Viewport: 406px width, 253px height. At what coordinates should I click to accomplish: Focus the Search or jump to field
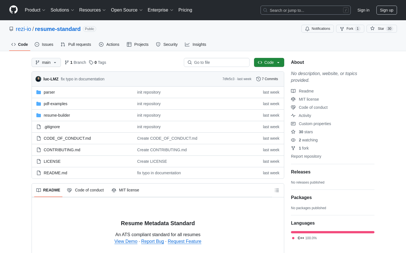pyautogui.click(x=306, y=10)
